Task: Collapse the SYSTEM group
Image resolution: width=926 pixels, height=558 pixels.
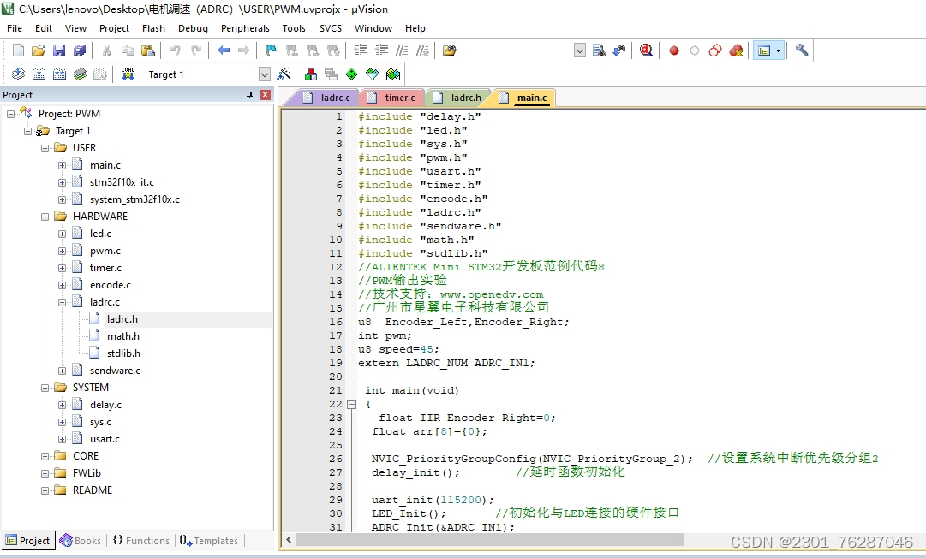Action: click(x=45, y=388)
